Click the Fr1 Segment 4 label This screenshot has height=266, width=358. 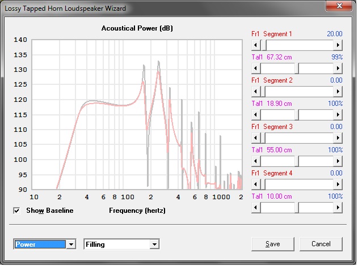pyautogui.click(x=272, y=173)
